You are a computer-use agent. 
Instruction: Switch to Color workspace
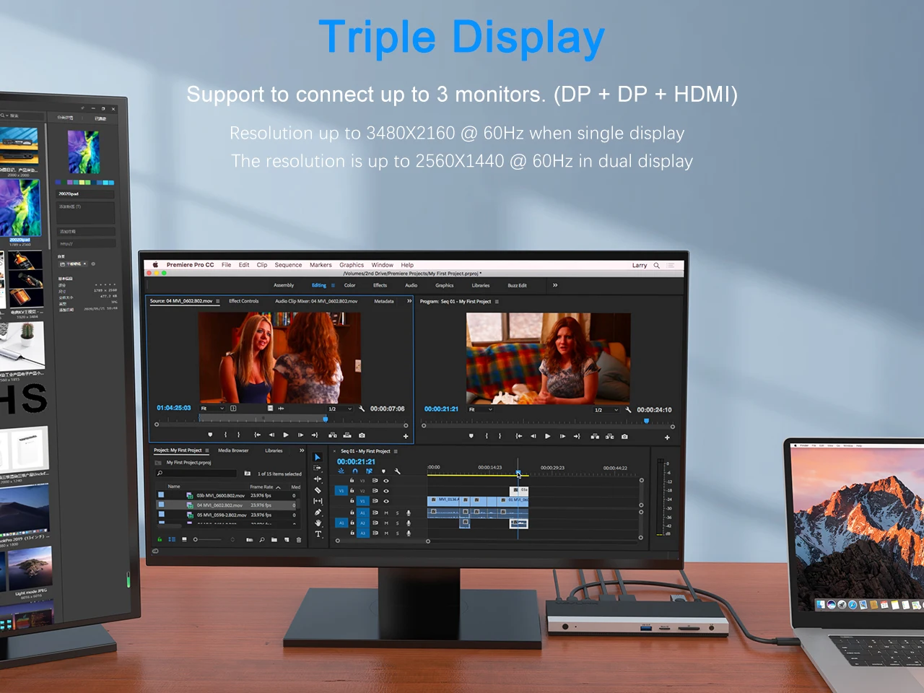tap(350, 285)
